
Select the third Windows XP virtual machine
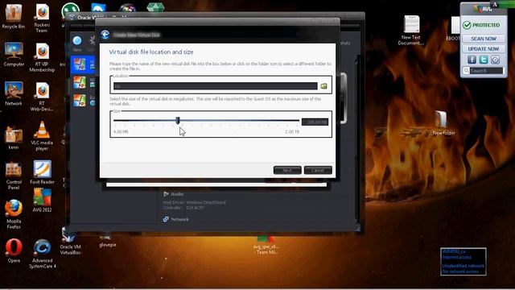[x=83, y=100]
